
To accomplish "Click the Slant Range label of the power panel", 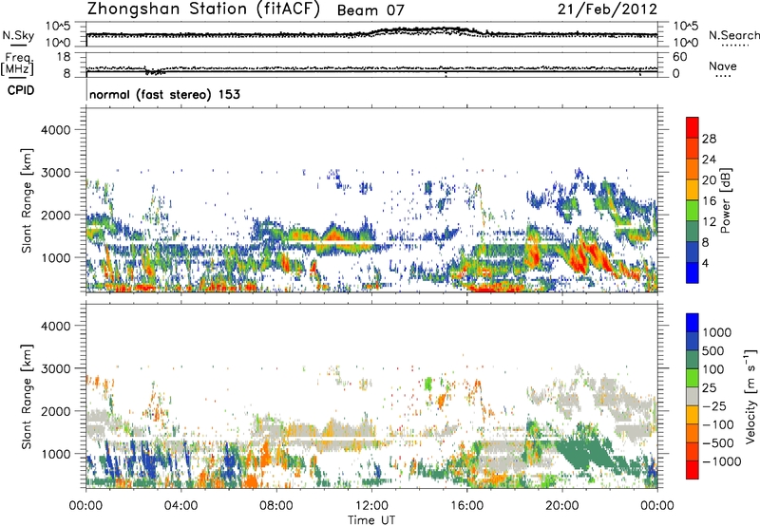I will coord(27,200).
